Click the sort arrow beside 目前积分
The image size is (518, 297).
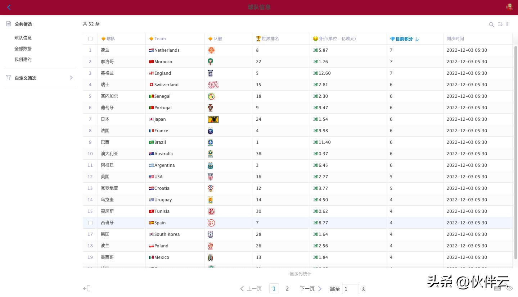[x=417, y=39]
